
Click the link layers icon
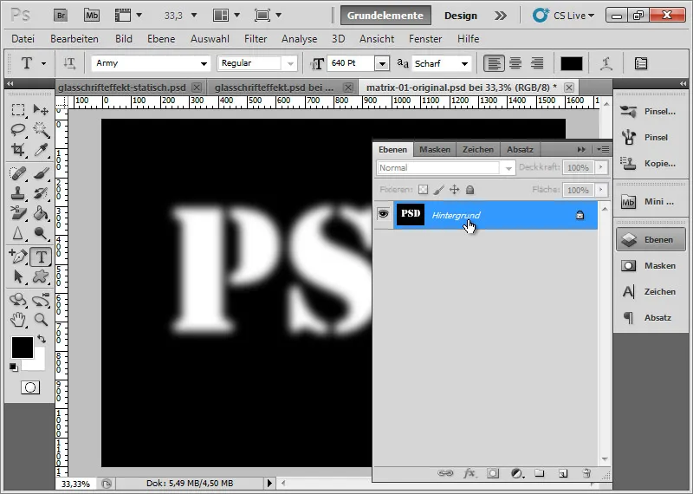445,473
